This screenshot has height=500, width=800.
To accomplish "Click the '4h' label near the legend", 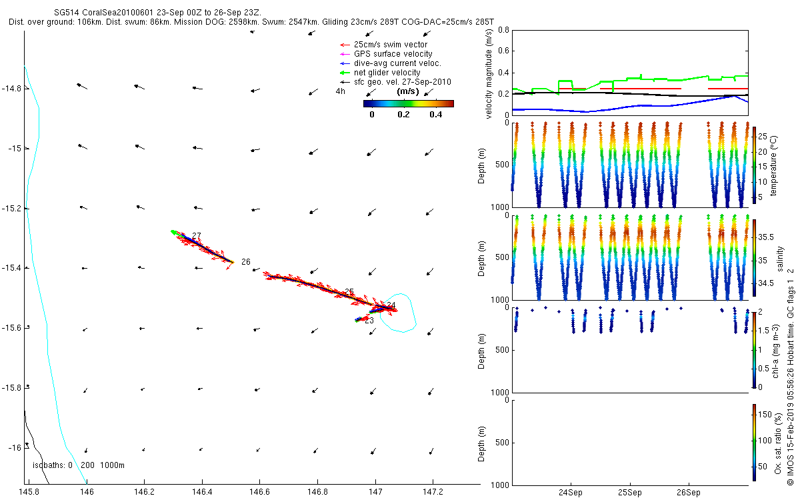I will pos(340,91).
